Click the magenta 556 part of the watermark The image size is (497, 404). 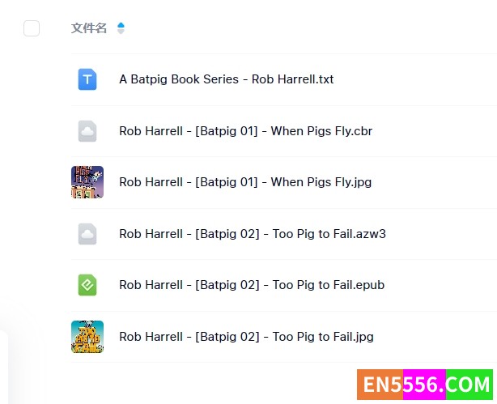pos(424,385)
